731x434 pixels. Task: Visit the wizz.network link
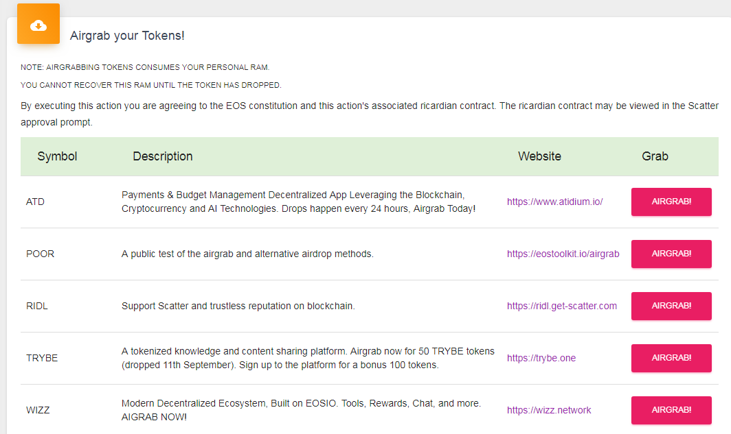(549, 410)
